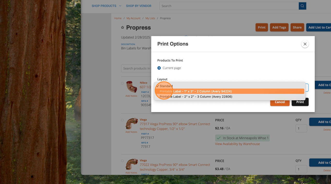
Task: Delete Viega 77317 from the list
Action: click(x=327, y=130)
